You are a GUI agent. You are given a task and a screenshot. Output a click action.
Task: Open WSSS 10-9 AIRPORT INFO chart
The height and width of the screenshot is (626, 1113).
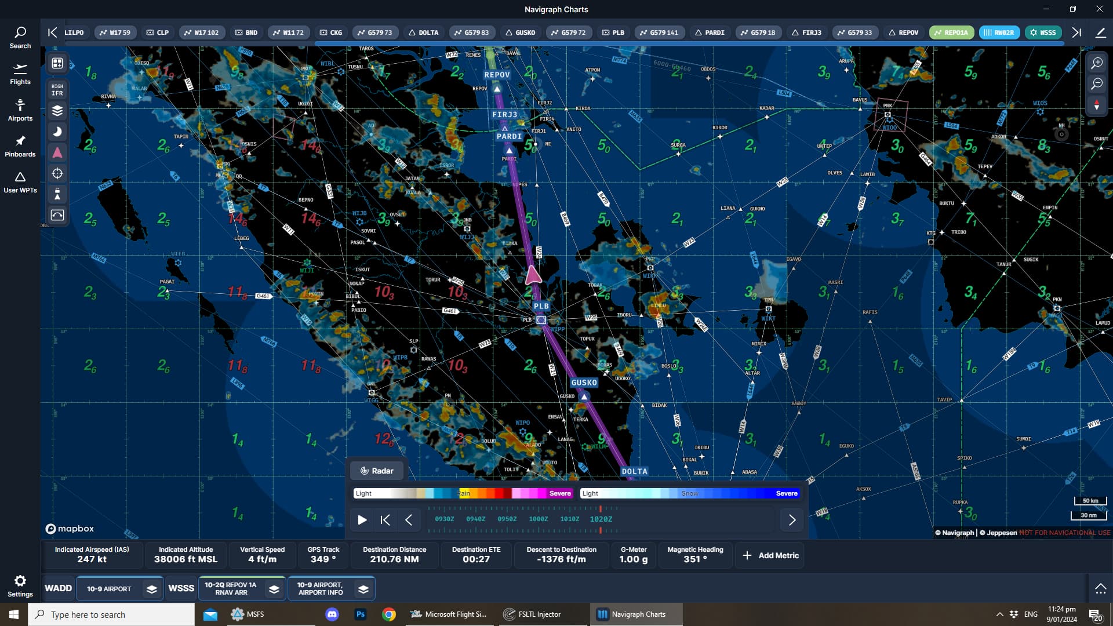(x=321, y=589)
